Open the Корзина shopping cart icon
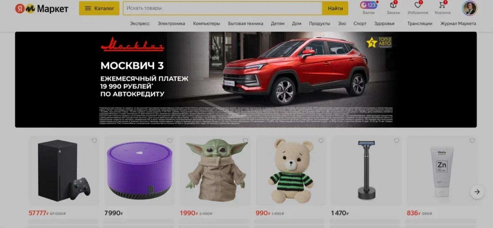Image resolution: width=493 pixels, height=228 pixels. (x=442, y=5)
